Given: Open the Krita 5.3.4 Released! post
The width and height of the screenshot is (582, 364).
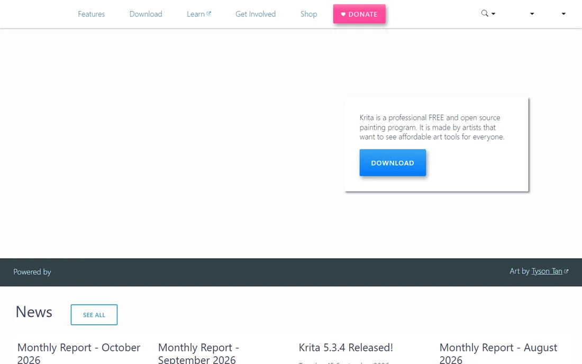Looking at the screenshot, I should coord(345,348).
